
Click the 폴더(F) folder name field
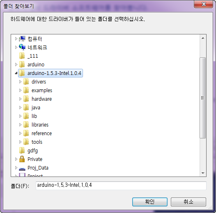click(121, 186)
